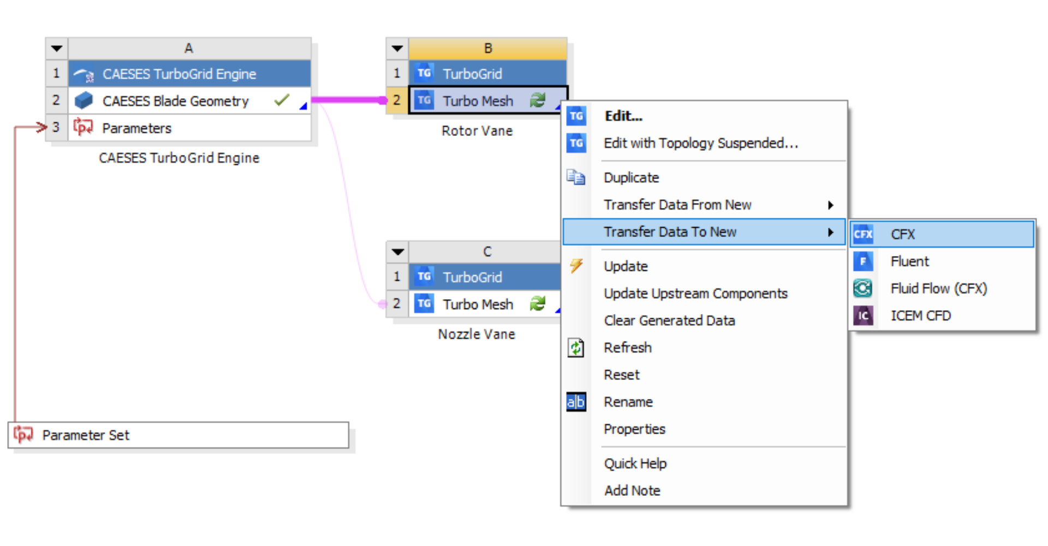This screenshot has height=546, width=1048.
Task: Select the CAESES Blade Geometry cell
Action: 189,100
